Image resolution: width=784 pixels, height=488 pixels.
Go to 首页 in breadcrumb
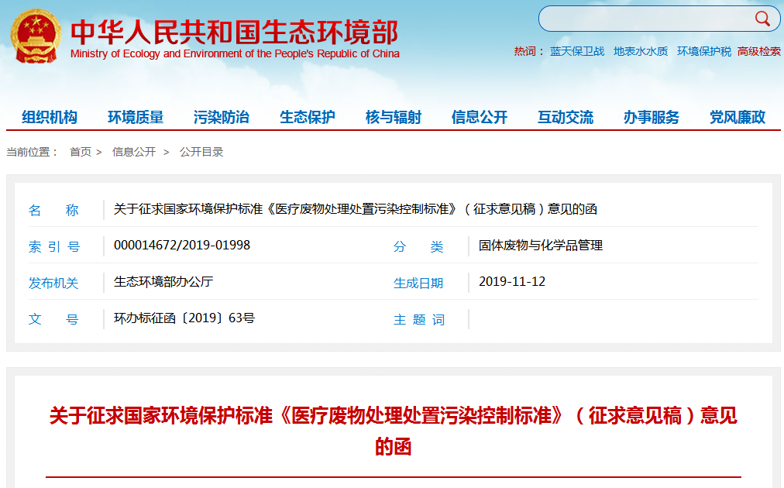[81, 152]
